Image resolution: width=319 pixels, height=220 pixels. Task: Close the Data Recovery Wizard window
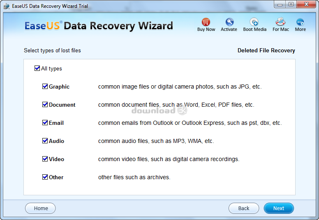click(306, 4)
